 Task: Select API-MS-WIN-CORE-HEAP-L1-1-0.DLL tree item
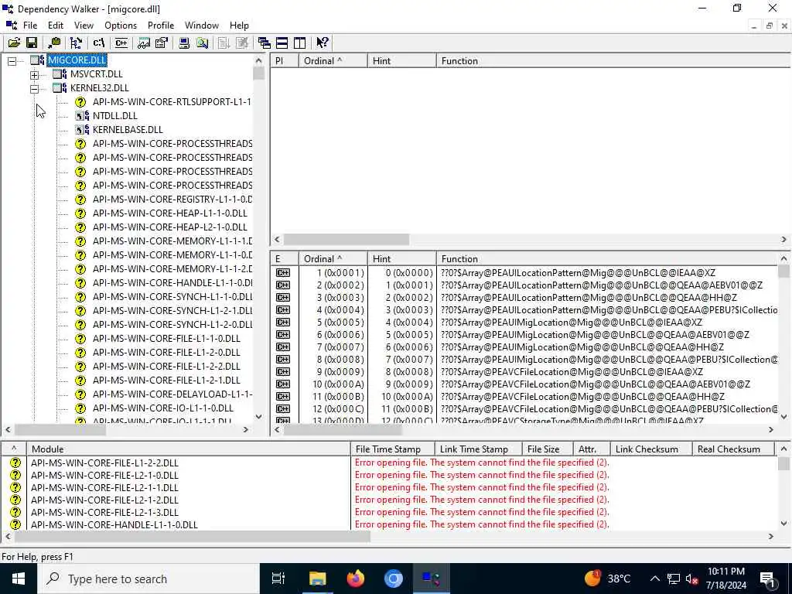tap(169, 213)
